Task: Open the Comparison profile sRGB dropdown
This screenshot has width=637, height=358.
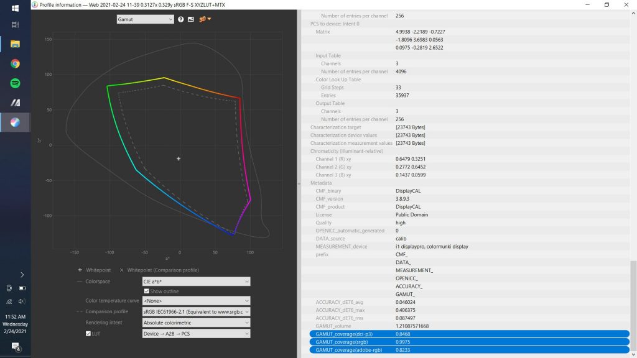Action: click(x=196, y=312)
